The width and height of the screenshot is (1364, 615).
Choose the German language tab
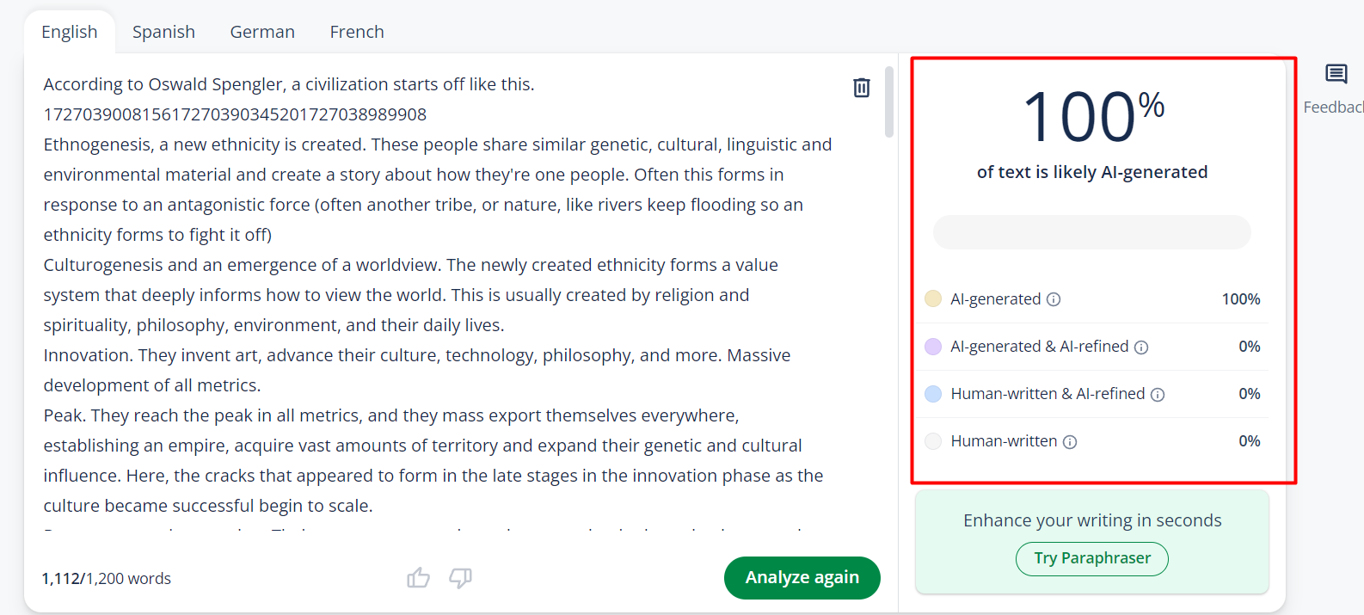[x=262, y=32]
